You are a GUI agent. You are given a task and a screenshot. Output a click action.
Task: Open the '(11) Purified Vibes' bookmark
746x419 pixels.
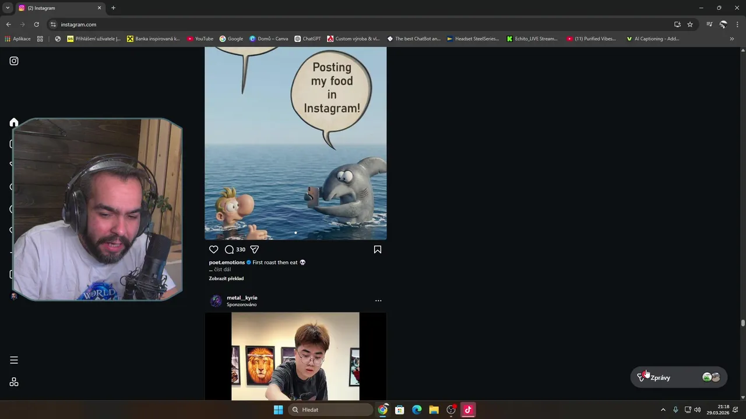591,39
